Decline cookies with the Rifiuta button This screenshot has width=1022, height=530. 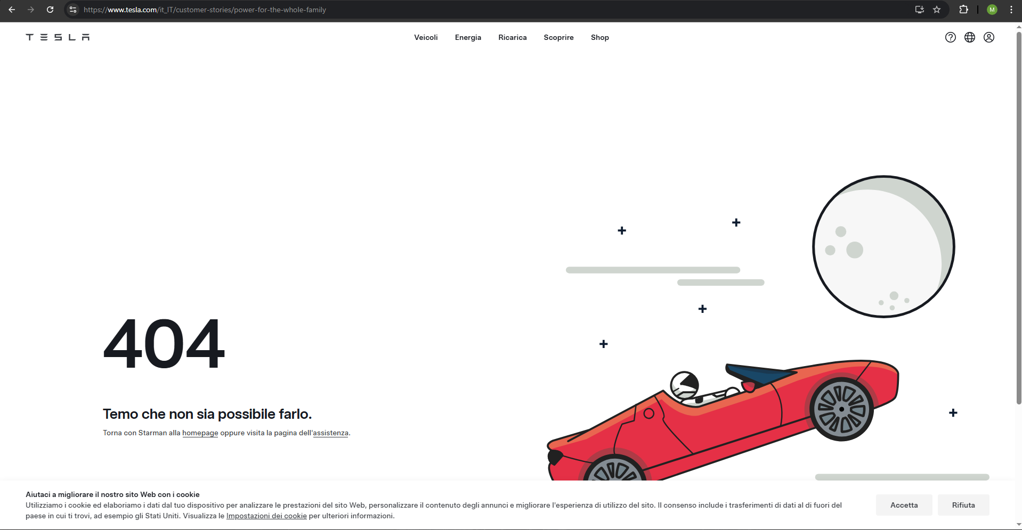coord(963,505)
